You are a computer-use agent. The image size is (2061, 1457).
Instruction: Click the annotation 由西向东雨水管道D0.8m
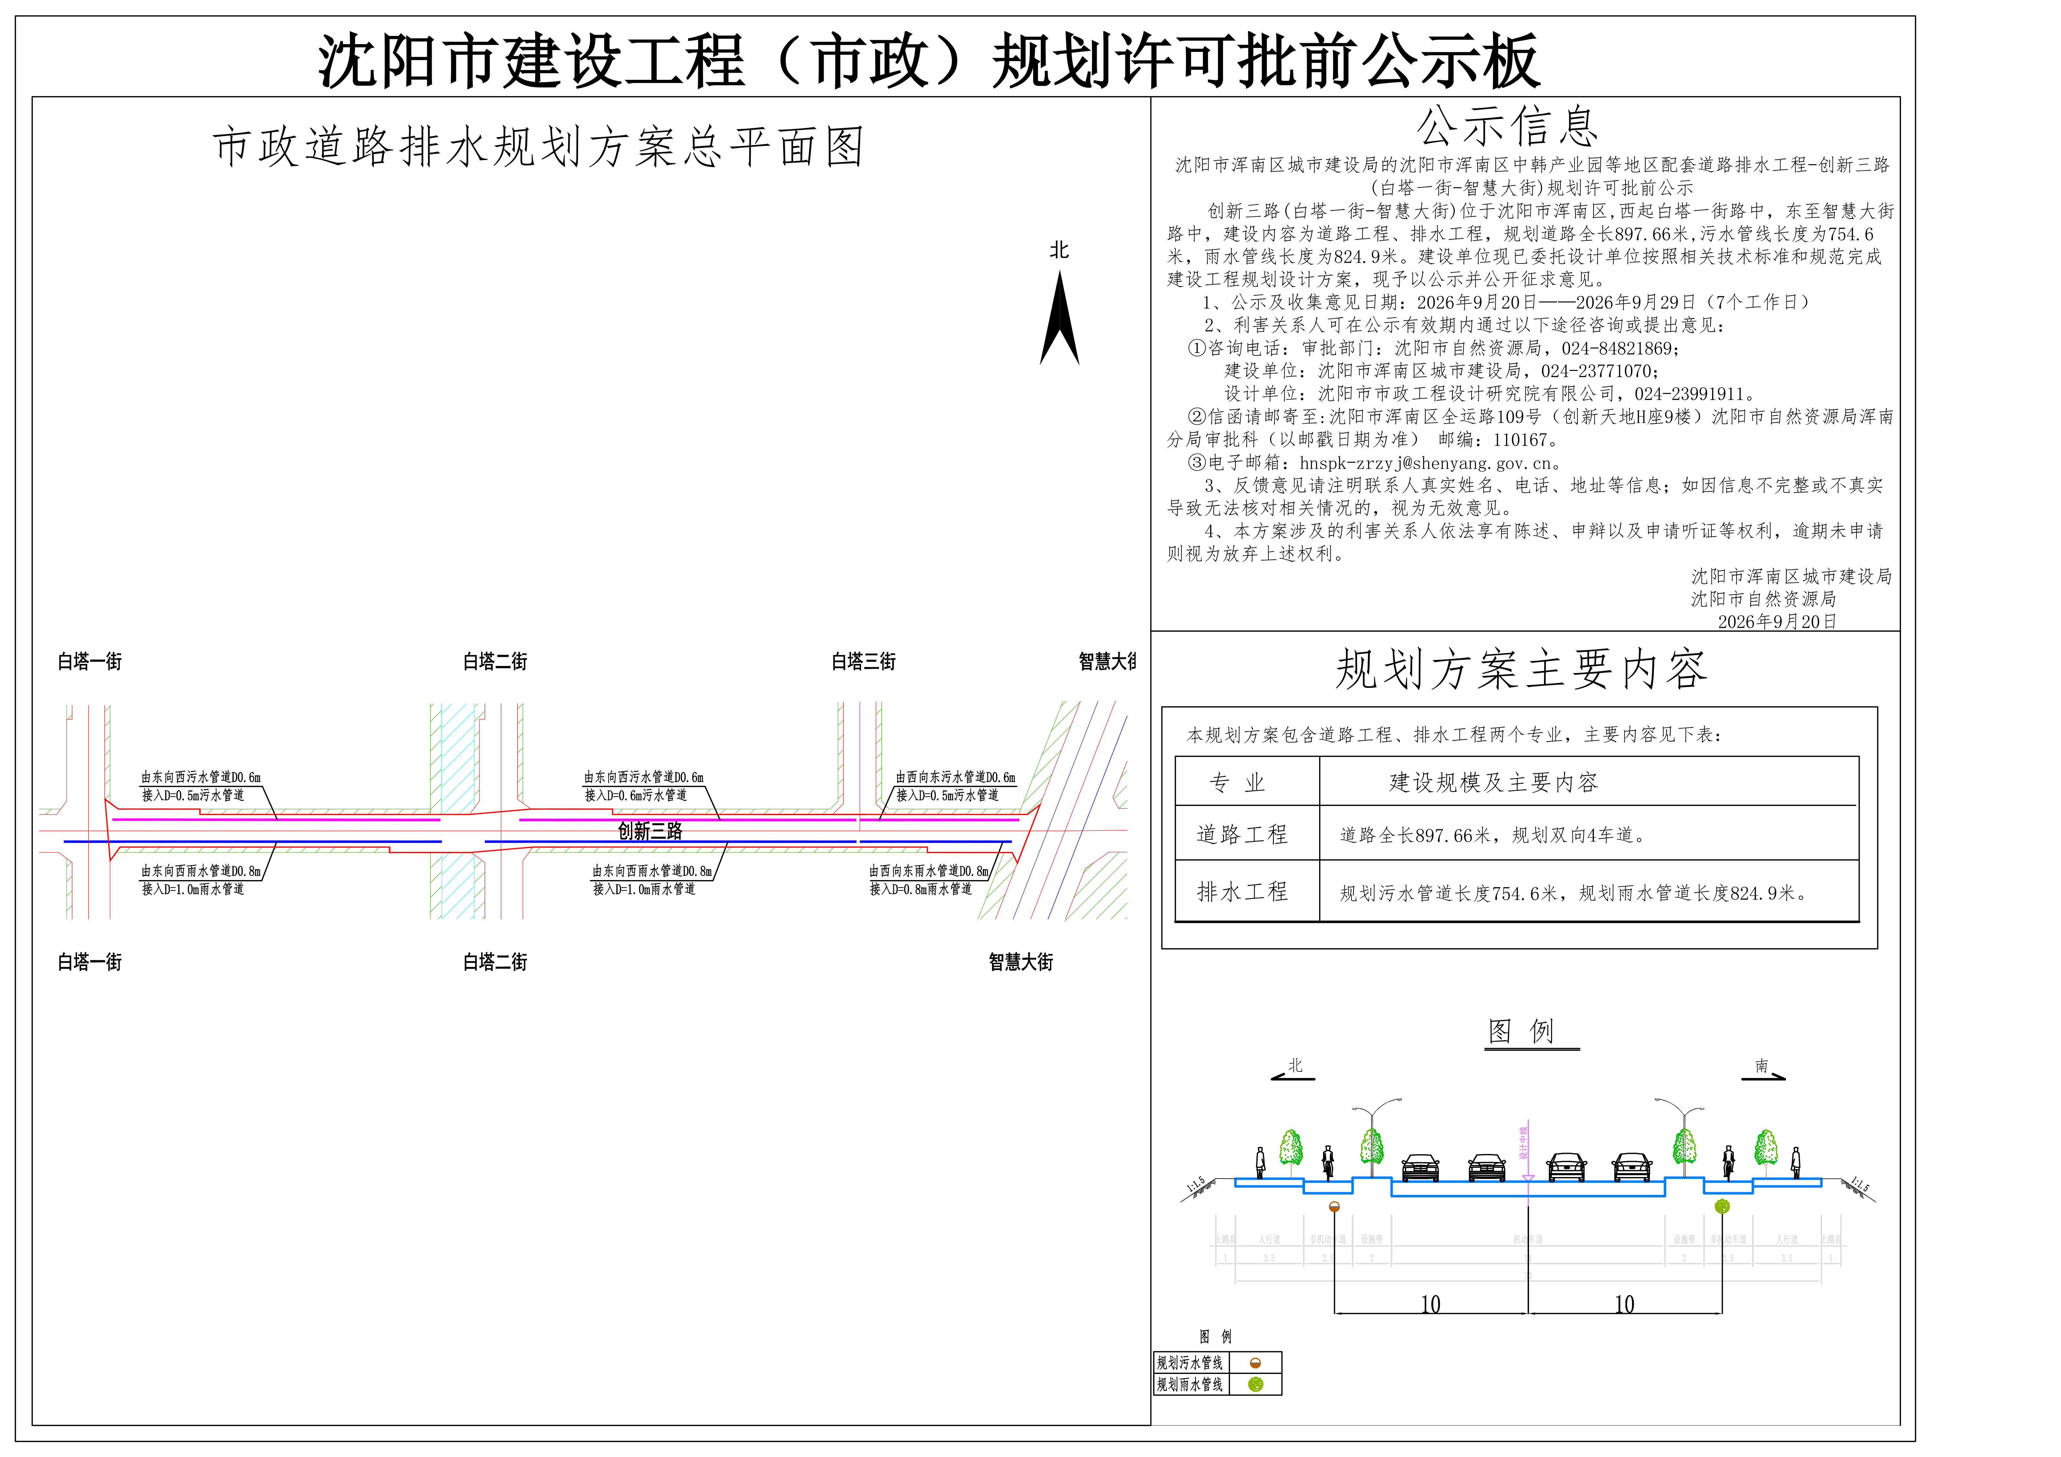[929, 871]
